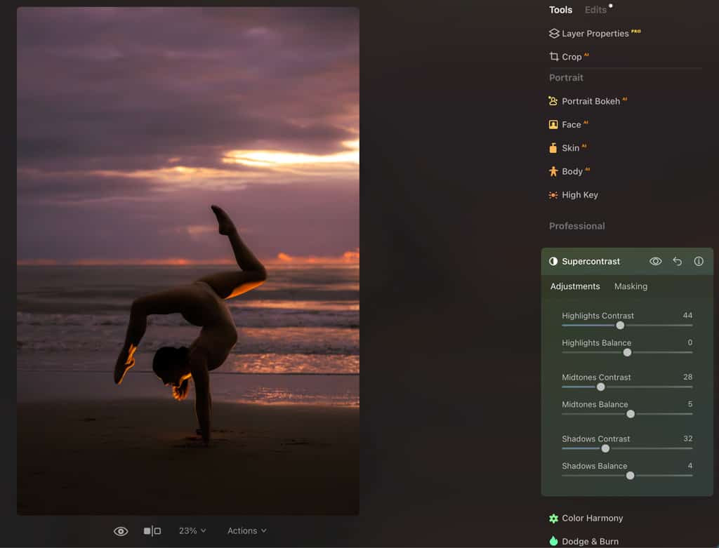Open the Skin tool
The image size is (719, 548).
(569, 148)
